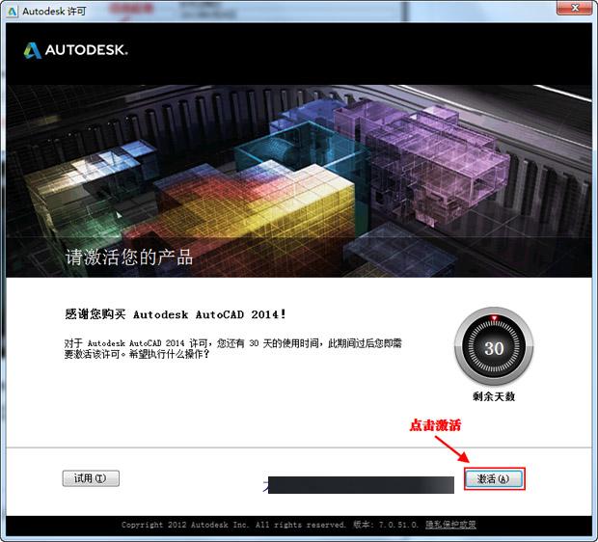Click the Autodesk 许可 window title text
Viewport: 598px width, 542px height.
tap(54, 12)
